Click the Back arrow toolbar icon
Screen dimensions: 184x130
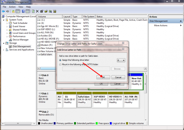coord(3,11)
